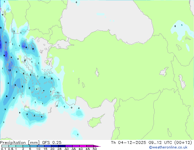Select the "GFS 0.25" model label
Viewport: 194px width, 150px height.
click(x=52, y=143)
